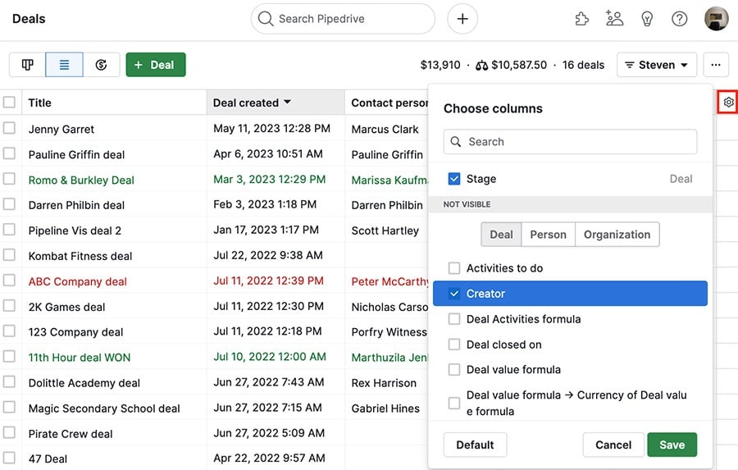
Task: Open the Pirate Crew deal
Action: coord(71,434)
